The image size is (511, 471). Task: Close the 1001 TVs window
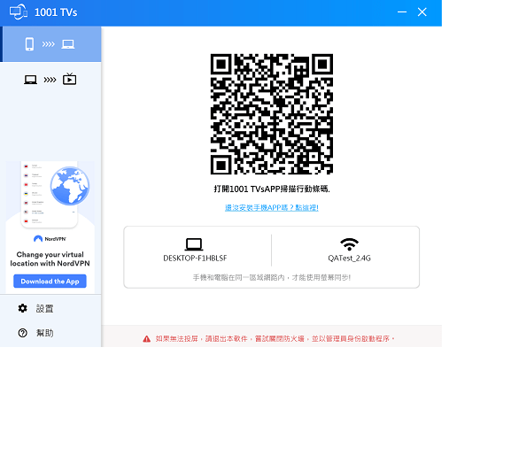click(x=422, y=12)
